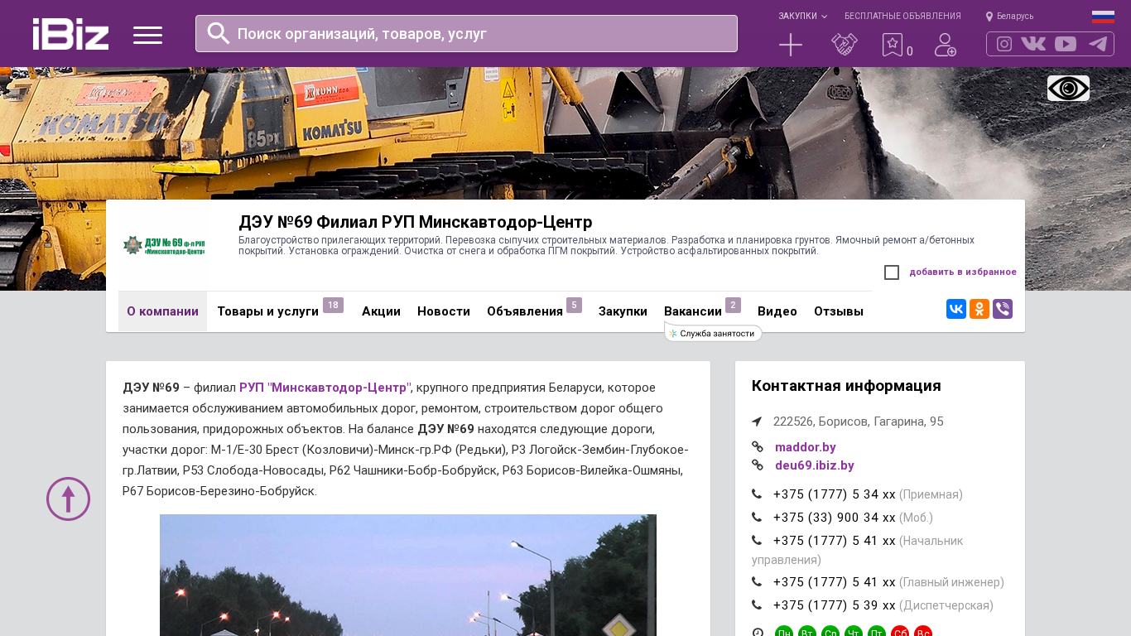Click the link icon beside deu69.ibiz.by
The image size is (1131, 636).
(757, 465)
